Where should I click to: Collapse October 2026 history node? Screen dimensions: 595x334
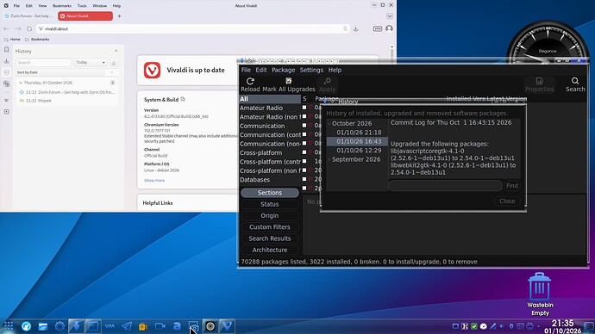click(329, 123)
